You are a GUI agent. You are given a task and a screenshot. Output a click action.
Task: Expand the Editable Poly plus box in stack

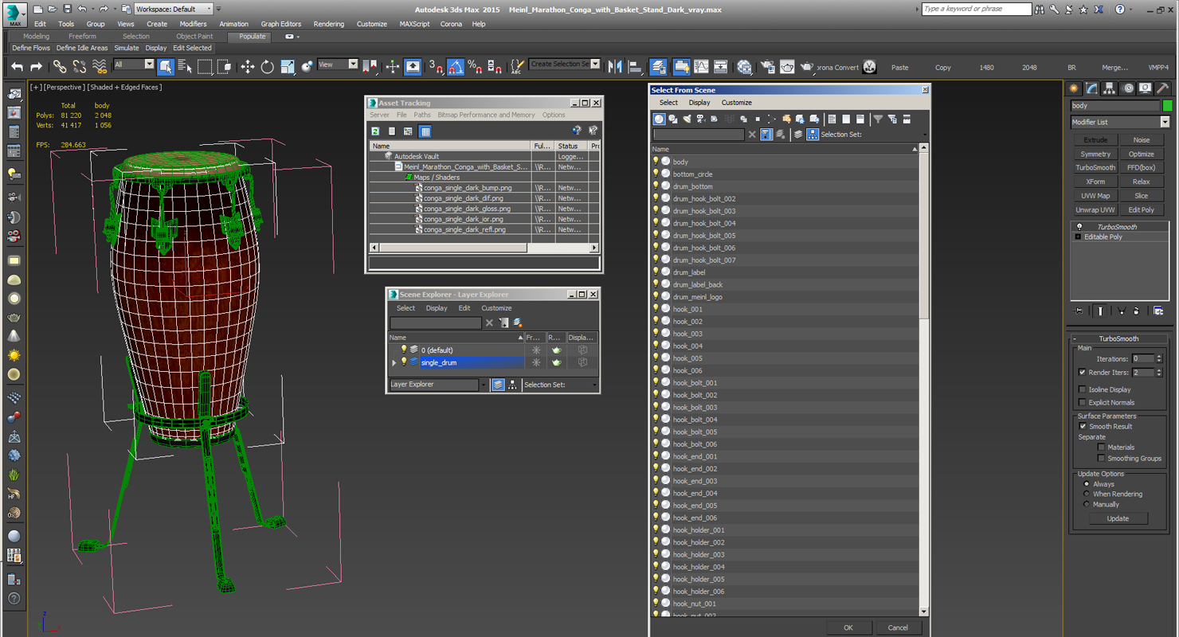1079,237
